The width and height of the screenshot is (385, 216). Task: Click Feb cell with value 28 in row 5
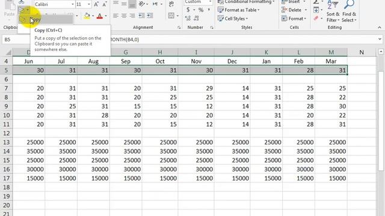(x=298, y=70)
